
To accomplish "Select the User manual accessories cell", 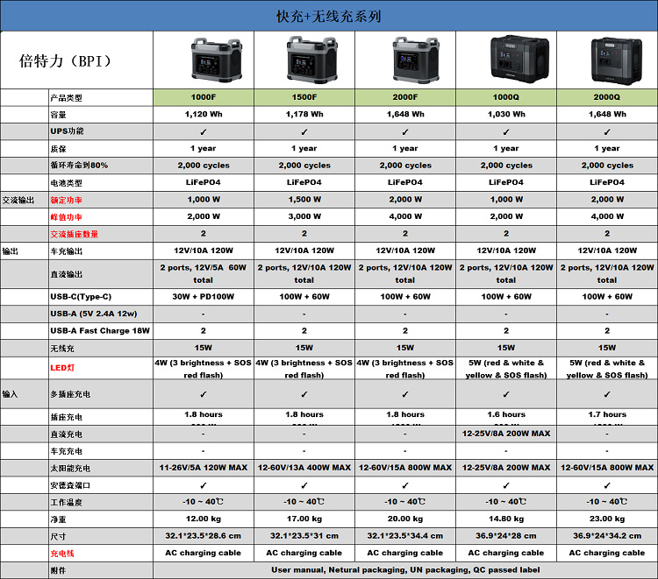I will click(x=405, y=570).
